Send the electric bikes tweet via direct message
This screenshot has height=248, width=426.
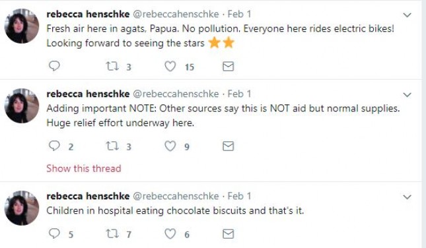point(229,66)
